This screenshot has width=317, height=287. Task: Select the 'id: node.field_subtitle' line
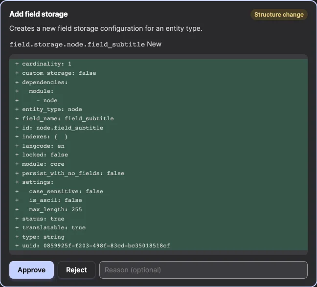point(158,128)
